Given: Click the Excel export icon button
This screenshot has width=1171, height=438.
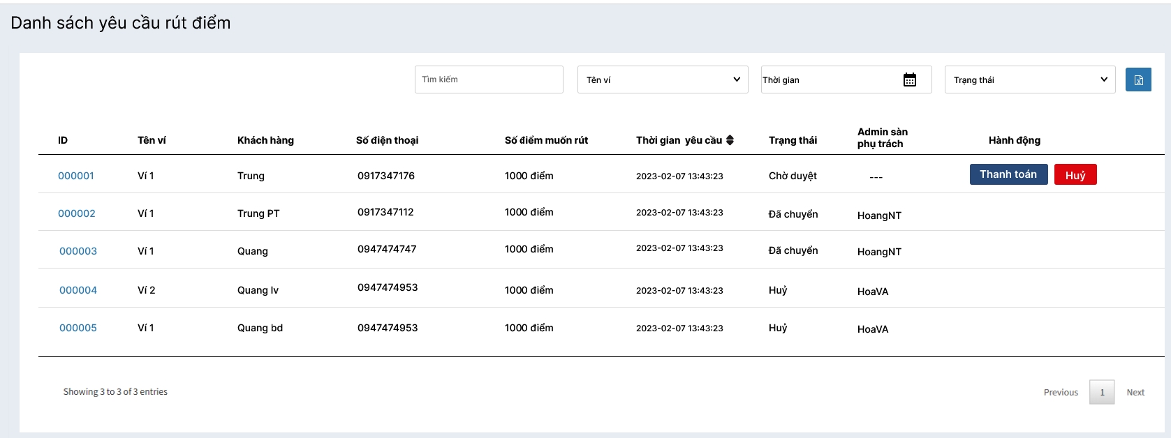Looking at the screenshot, I should point(1137,80).
